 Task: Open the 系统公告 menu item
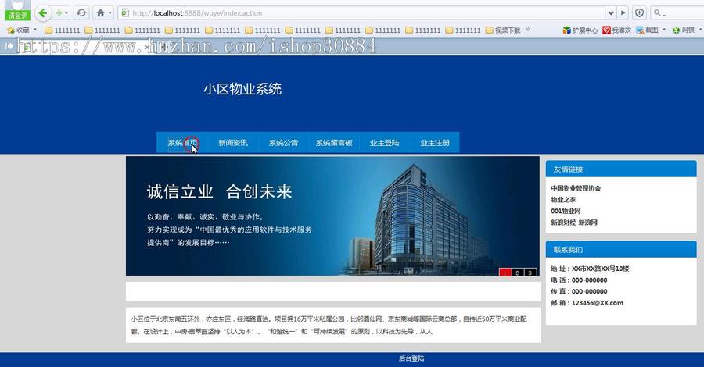283,142
